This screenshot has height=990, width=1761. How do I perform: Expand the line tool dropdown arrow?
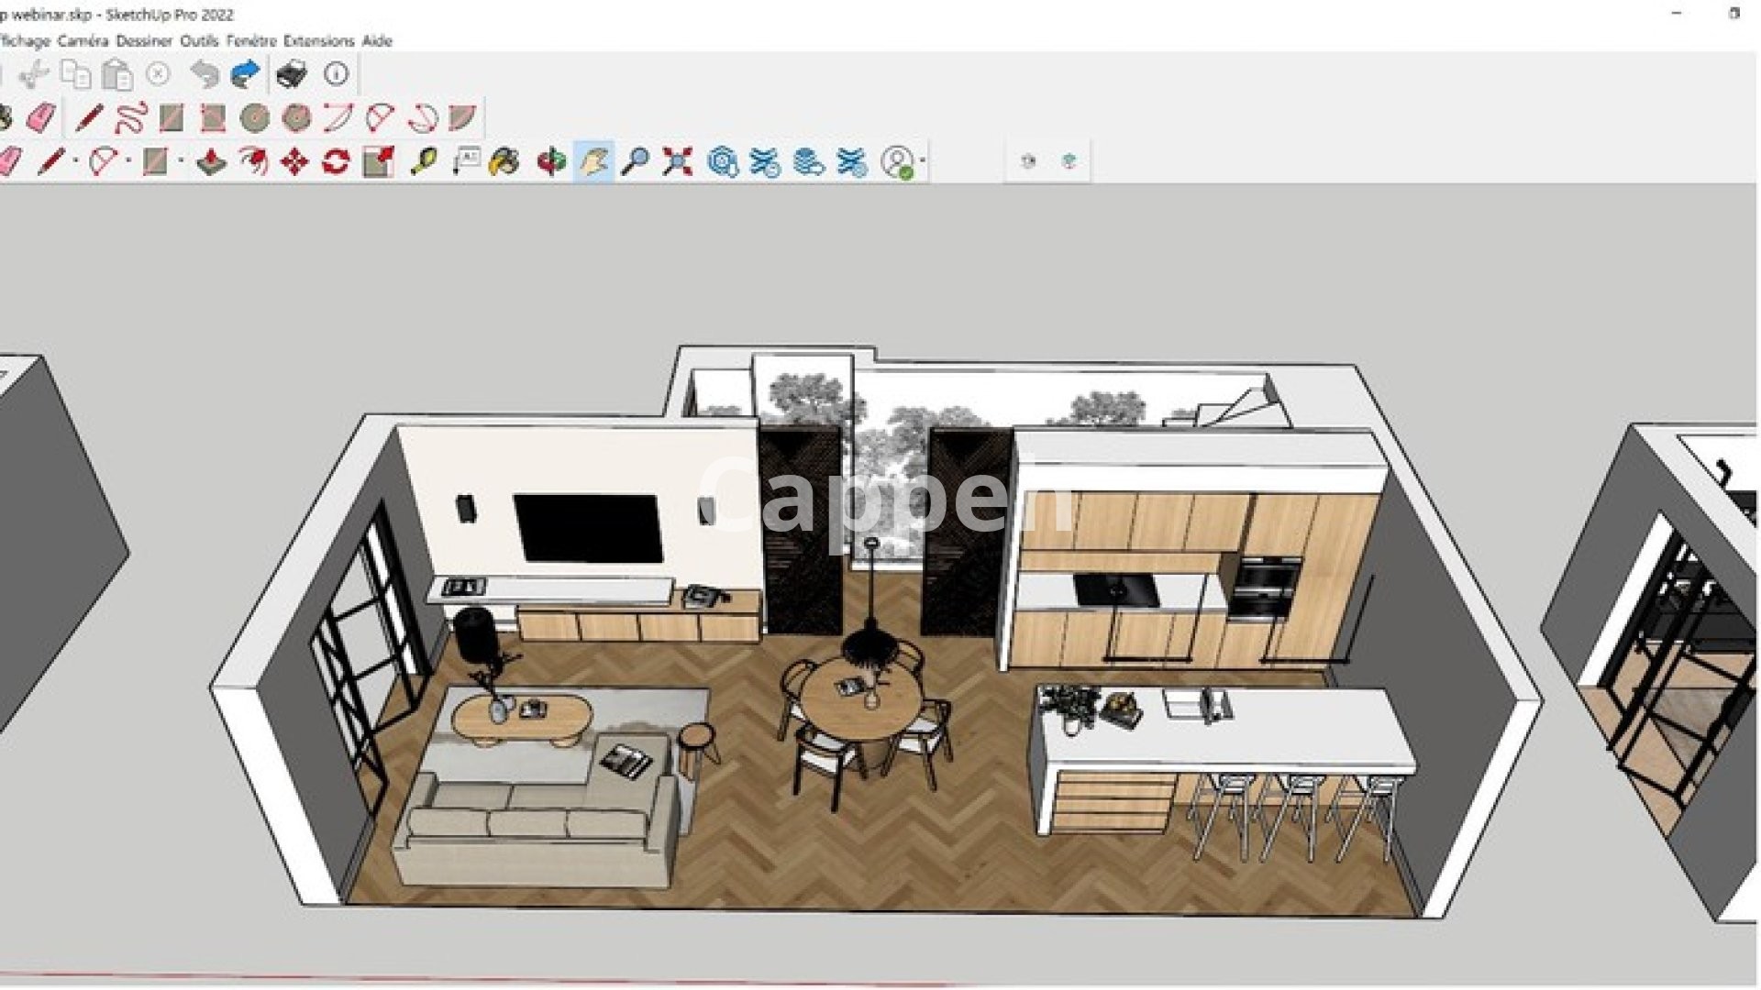point(75,161)
